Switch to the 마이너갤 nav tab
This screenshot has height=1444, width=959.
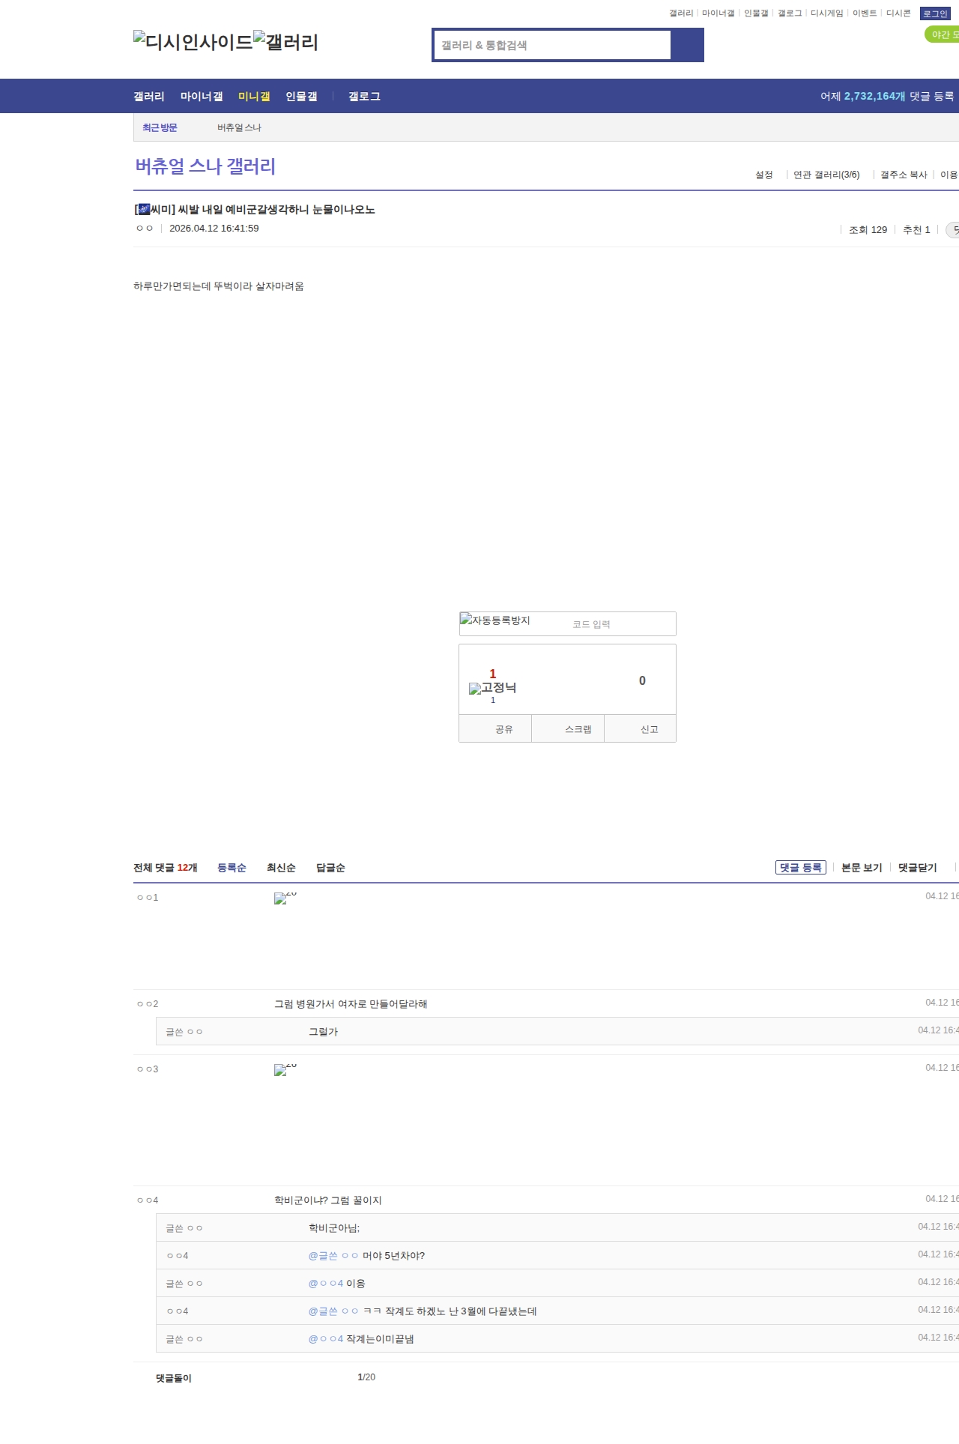click(x=202, y=97)
